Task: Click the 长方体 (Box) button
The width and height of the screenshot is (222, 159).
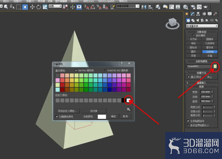Action: click(193, 39)
